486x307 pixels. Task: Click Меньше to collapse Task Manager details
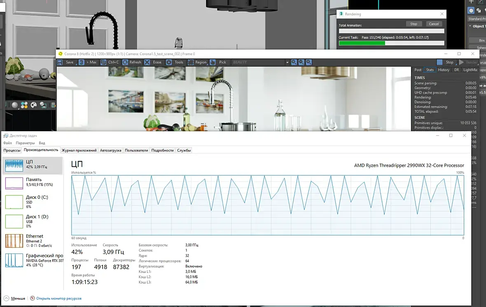14,298
